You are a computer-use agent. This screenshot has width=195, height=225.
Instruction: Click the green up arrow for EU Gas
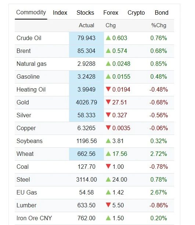pyautogui.click(x=108, y=192)
